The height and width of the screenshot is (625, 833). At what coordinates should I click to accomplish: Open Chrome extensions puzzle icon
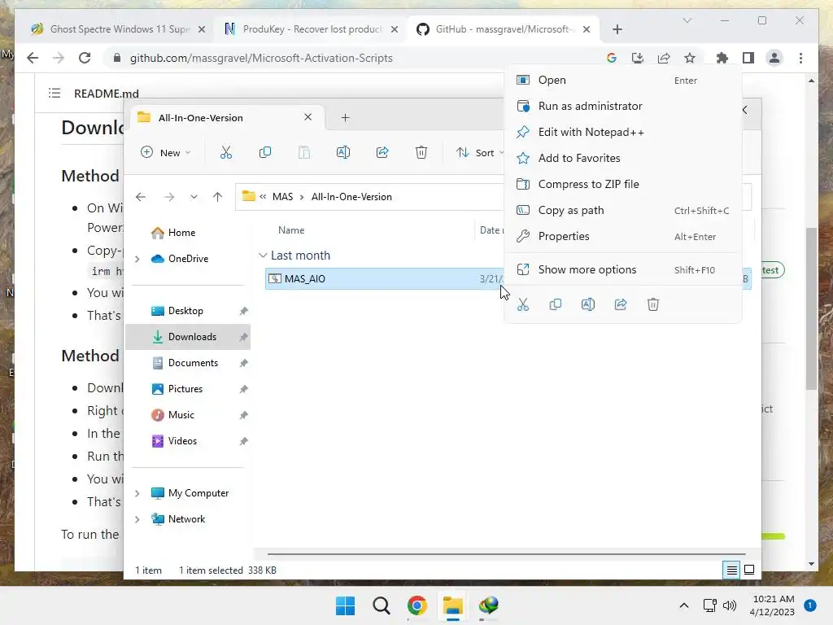(722, 58)
